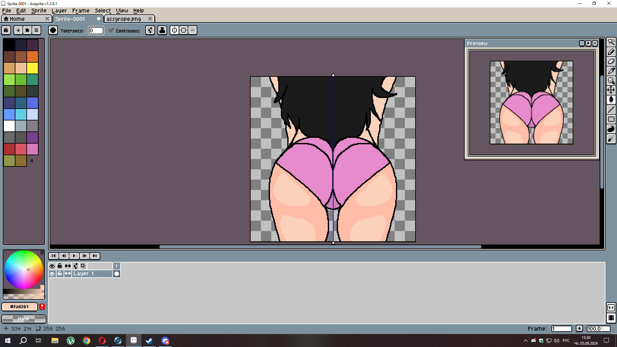Viewport: 617px width, 347px height.
Task: Click the Mask color button
Action: [x=23, y=319]
